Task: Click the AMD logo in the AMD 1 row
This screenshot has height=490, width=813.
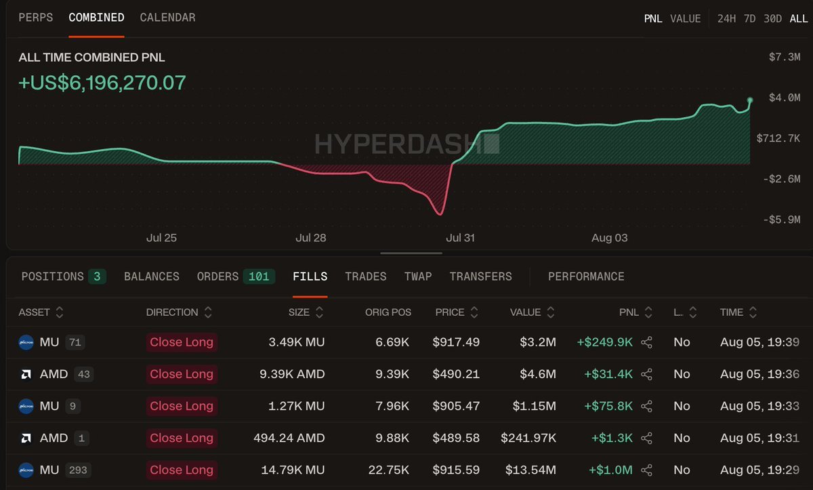Action: pyautogui.click(x=26, y=438)
